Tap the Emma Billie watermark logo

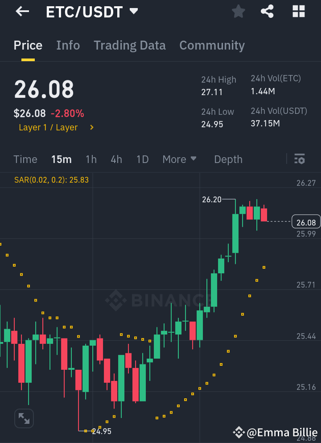(239, 432)
